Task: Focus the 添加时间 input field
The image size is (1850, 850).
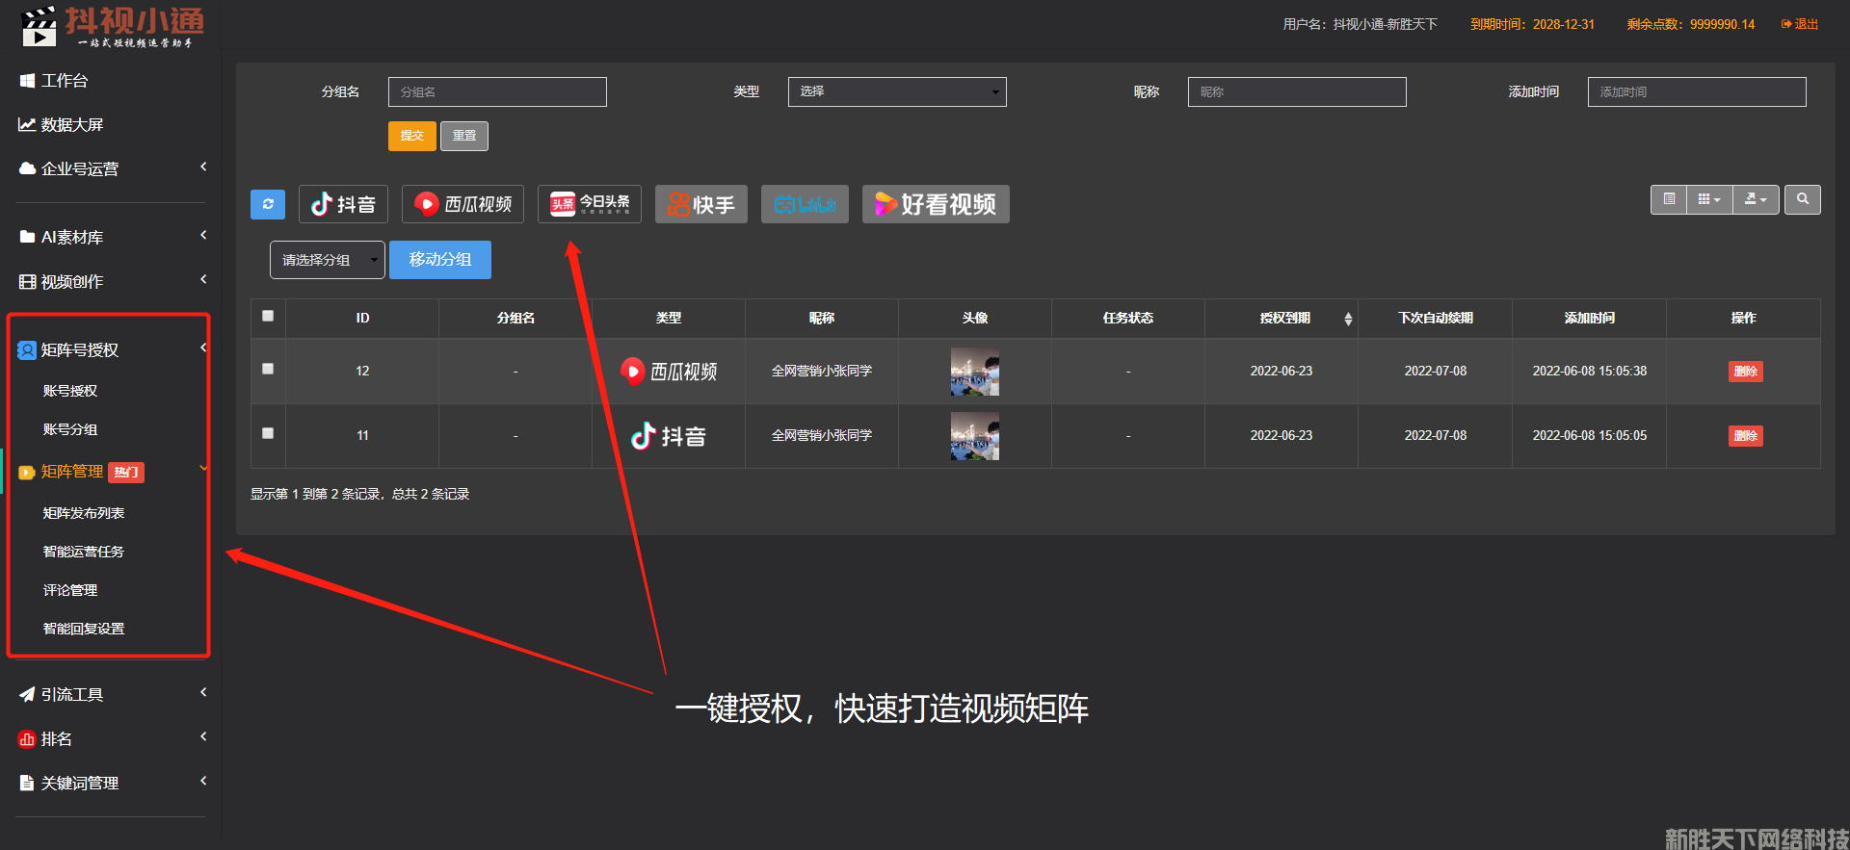Action: click(x=1697, y=91)
